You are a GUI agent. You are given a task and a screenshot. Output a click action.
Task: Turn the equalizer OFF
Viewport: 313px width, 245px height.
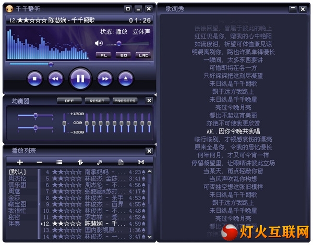pyautogui.click(x=69, y=101)
